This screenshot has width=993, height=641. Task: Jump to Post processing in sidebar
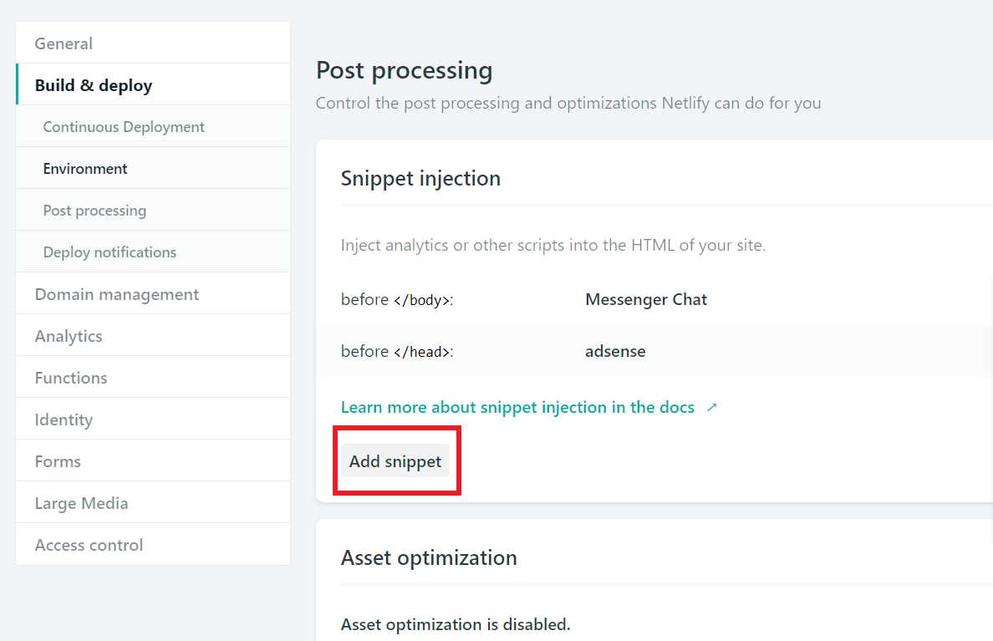point(94,211)
